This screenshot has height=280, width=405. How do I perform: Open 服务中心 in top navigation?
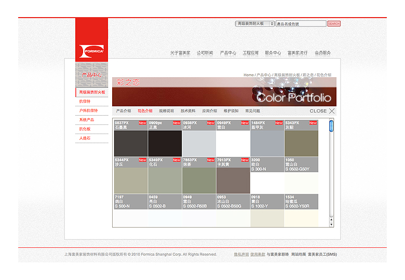[x=273, y=53]
